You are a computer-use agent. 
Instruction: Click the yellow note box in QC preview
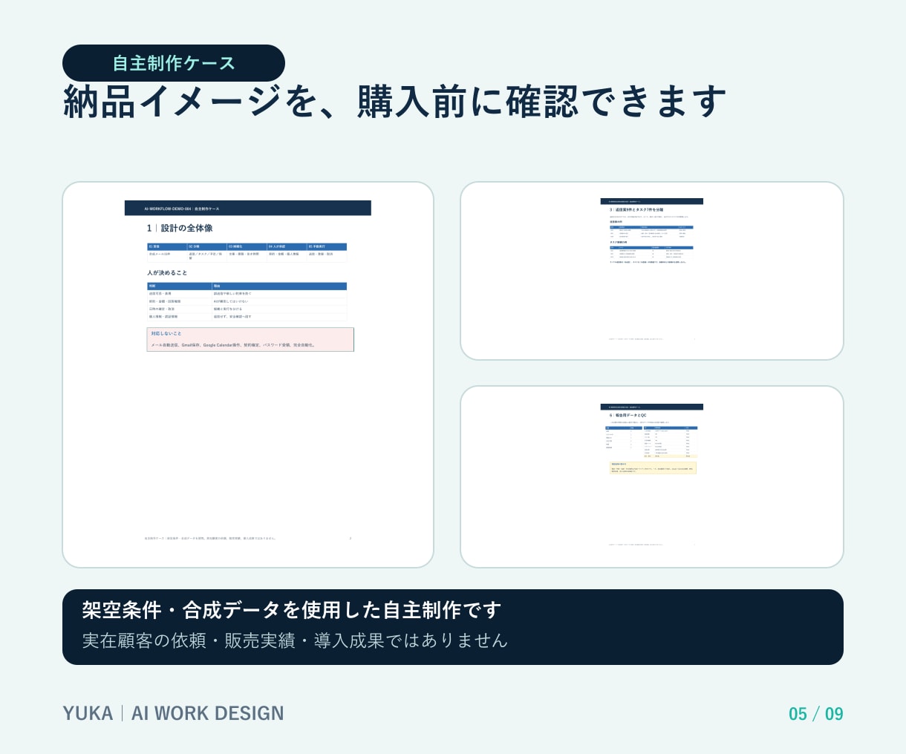point(653,468)
